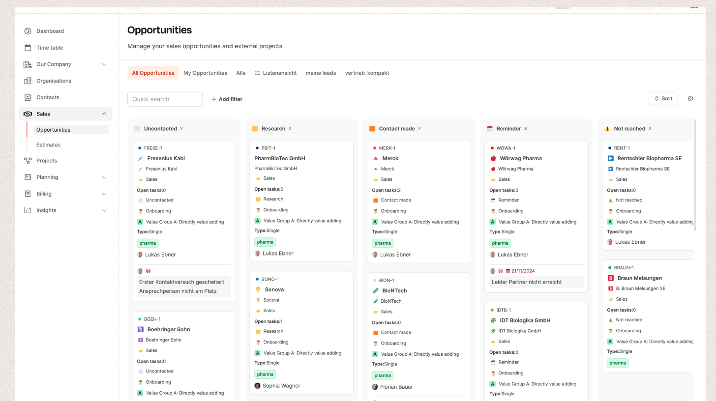Click the board vertical scrollbar

click(x=695, y=175)
